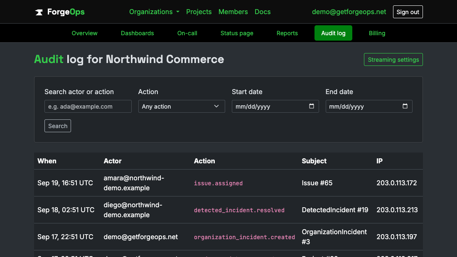Click the issue.assigned action code
The image size is (457, 257).
click(x=218, y=183)
